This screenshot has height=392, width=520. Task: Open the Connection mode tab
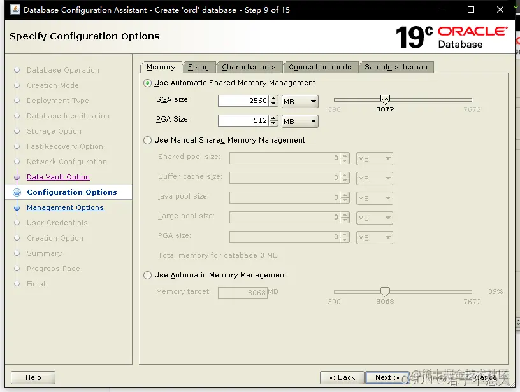(320, 67)
